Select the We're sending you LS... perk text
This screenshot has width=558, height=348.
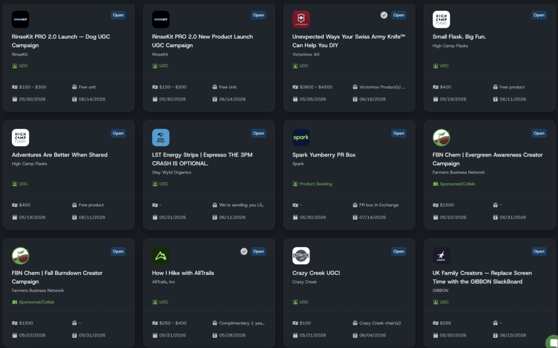pos(241,205)
